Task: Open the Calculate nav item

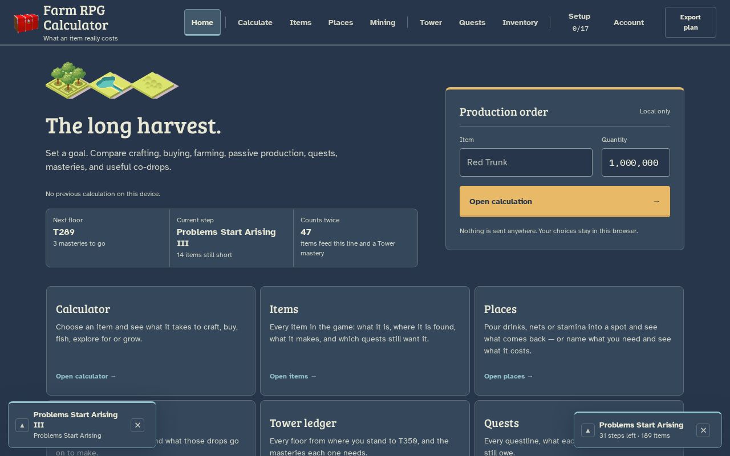Action: click(x=255, y=23)
